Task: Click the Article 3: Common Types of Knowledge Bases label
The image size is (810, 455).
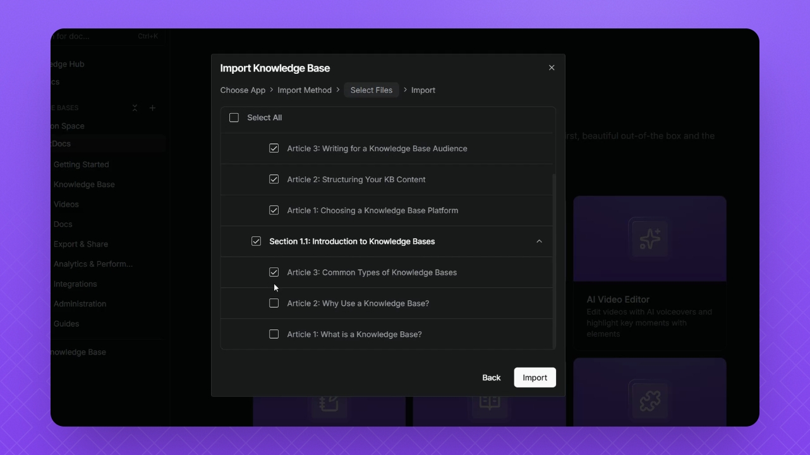Action: pos(372,272)
